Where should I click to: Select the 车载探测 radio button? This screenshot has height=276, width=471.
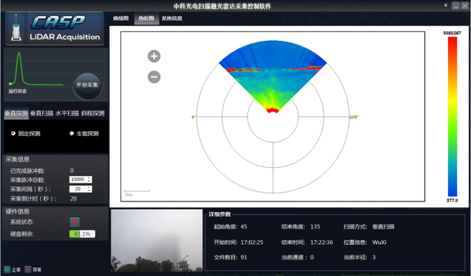tap(72, 134)
